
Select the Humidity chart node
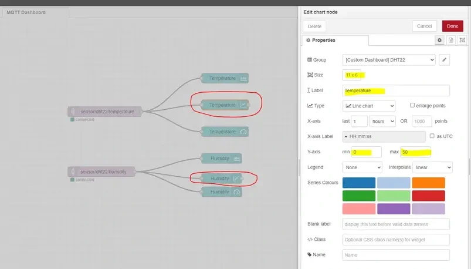(x=221, y=179)
